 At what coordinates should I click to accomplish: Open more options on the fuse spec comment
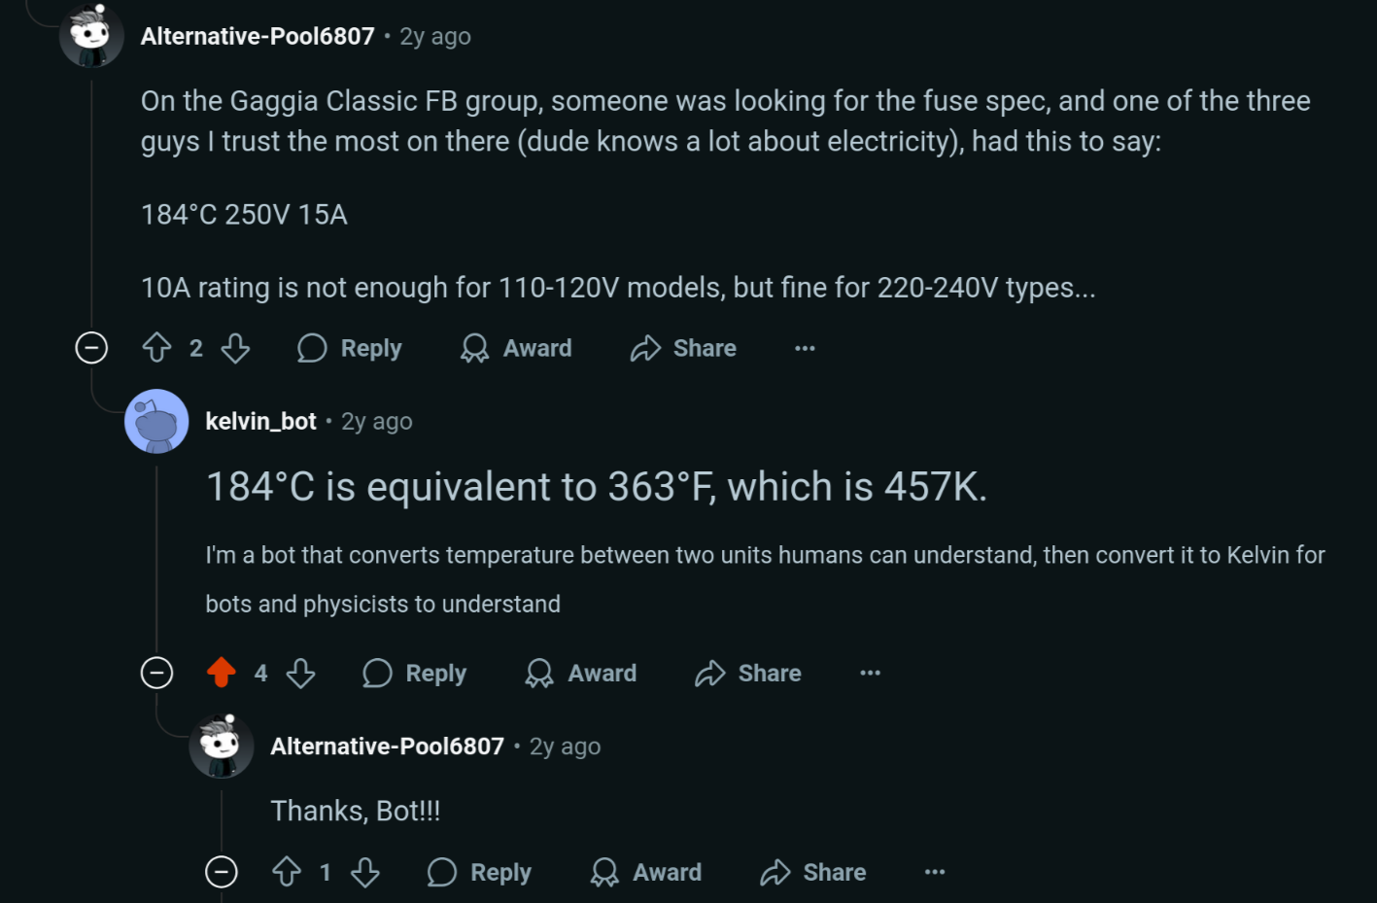[x=805, y=348]
